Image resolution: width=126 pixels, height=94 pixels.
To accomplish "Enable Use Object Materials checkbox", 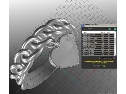I will point(114,58).
